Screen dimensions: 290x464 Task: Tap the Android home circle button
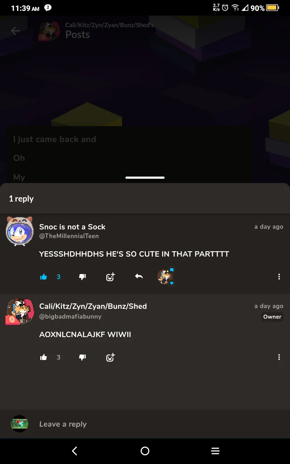click(x=145, y=451)
